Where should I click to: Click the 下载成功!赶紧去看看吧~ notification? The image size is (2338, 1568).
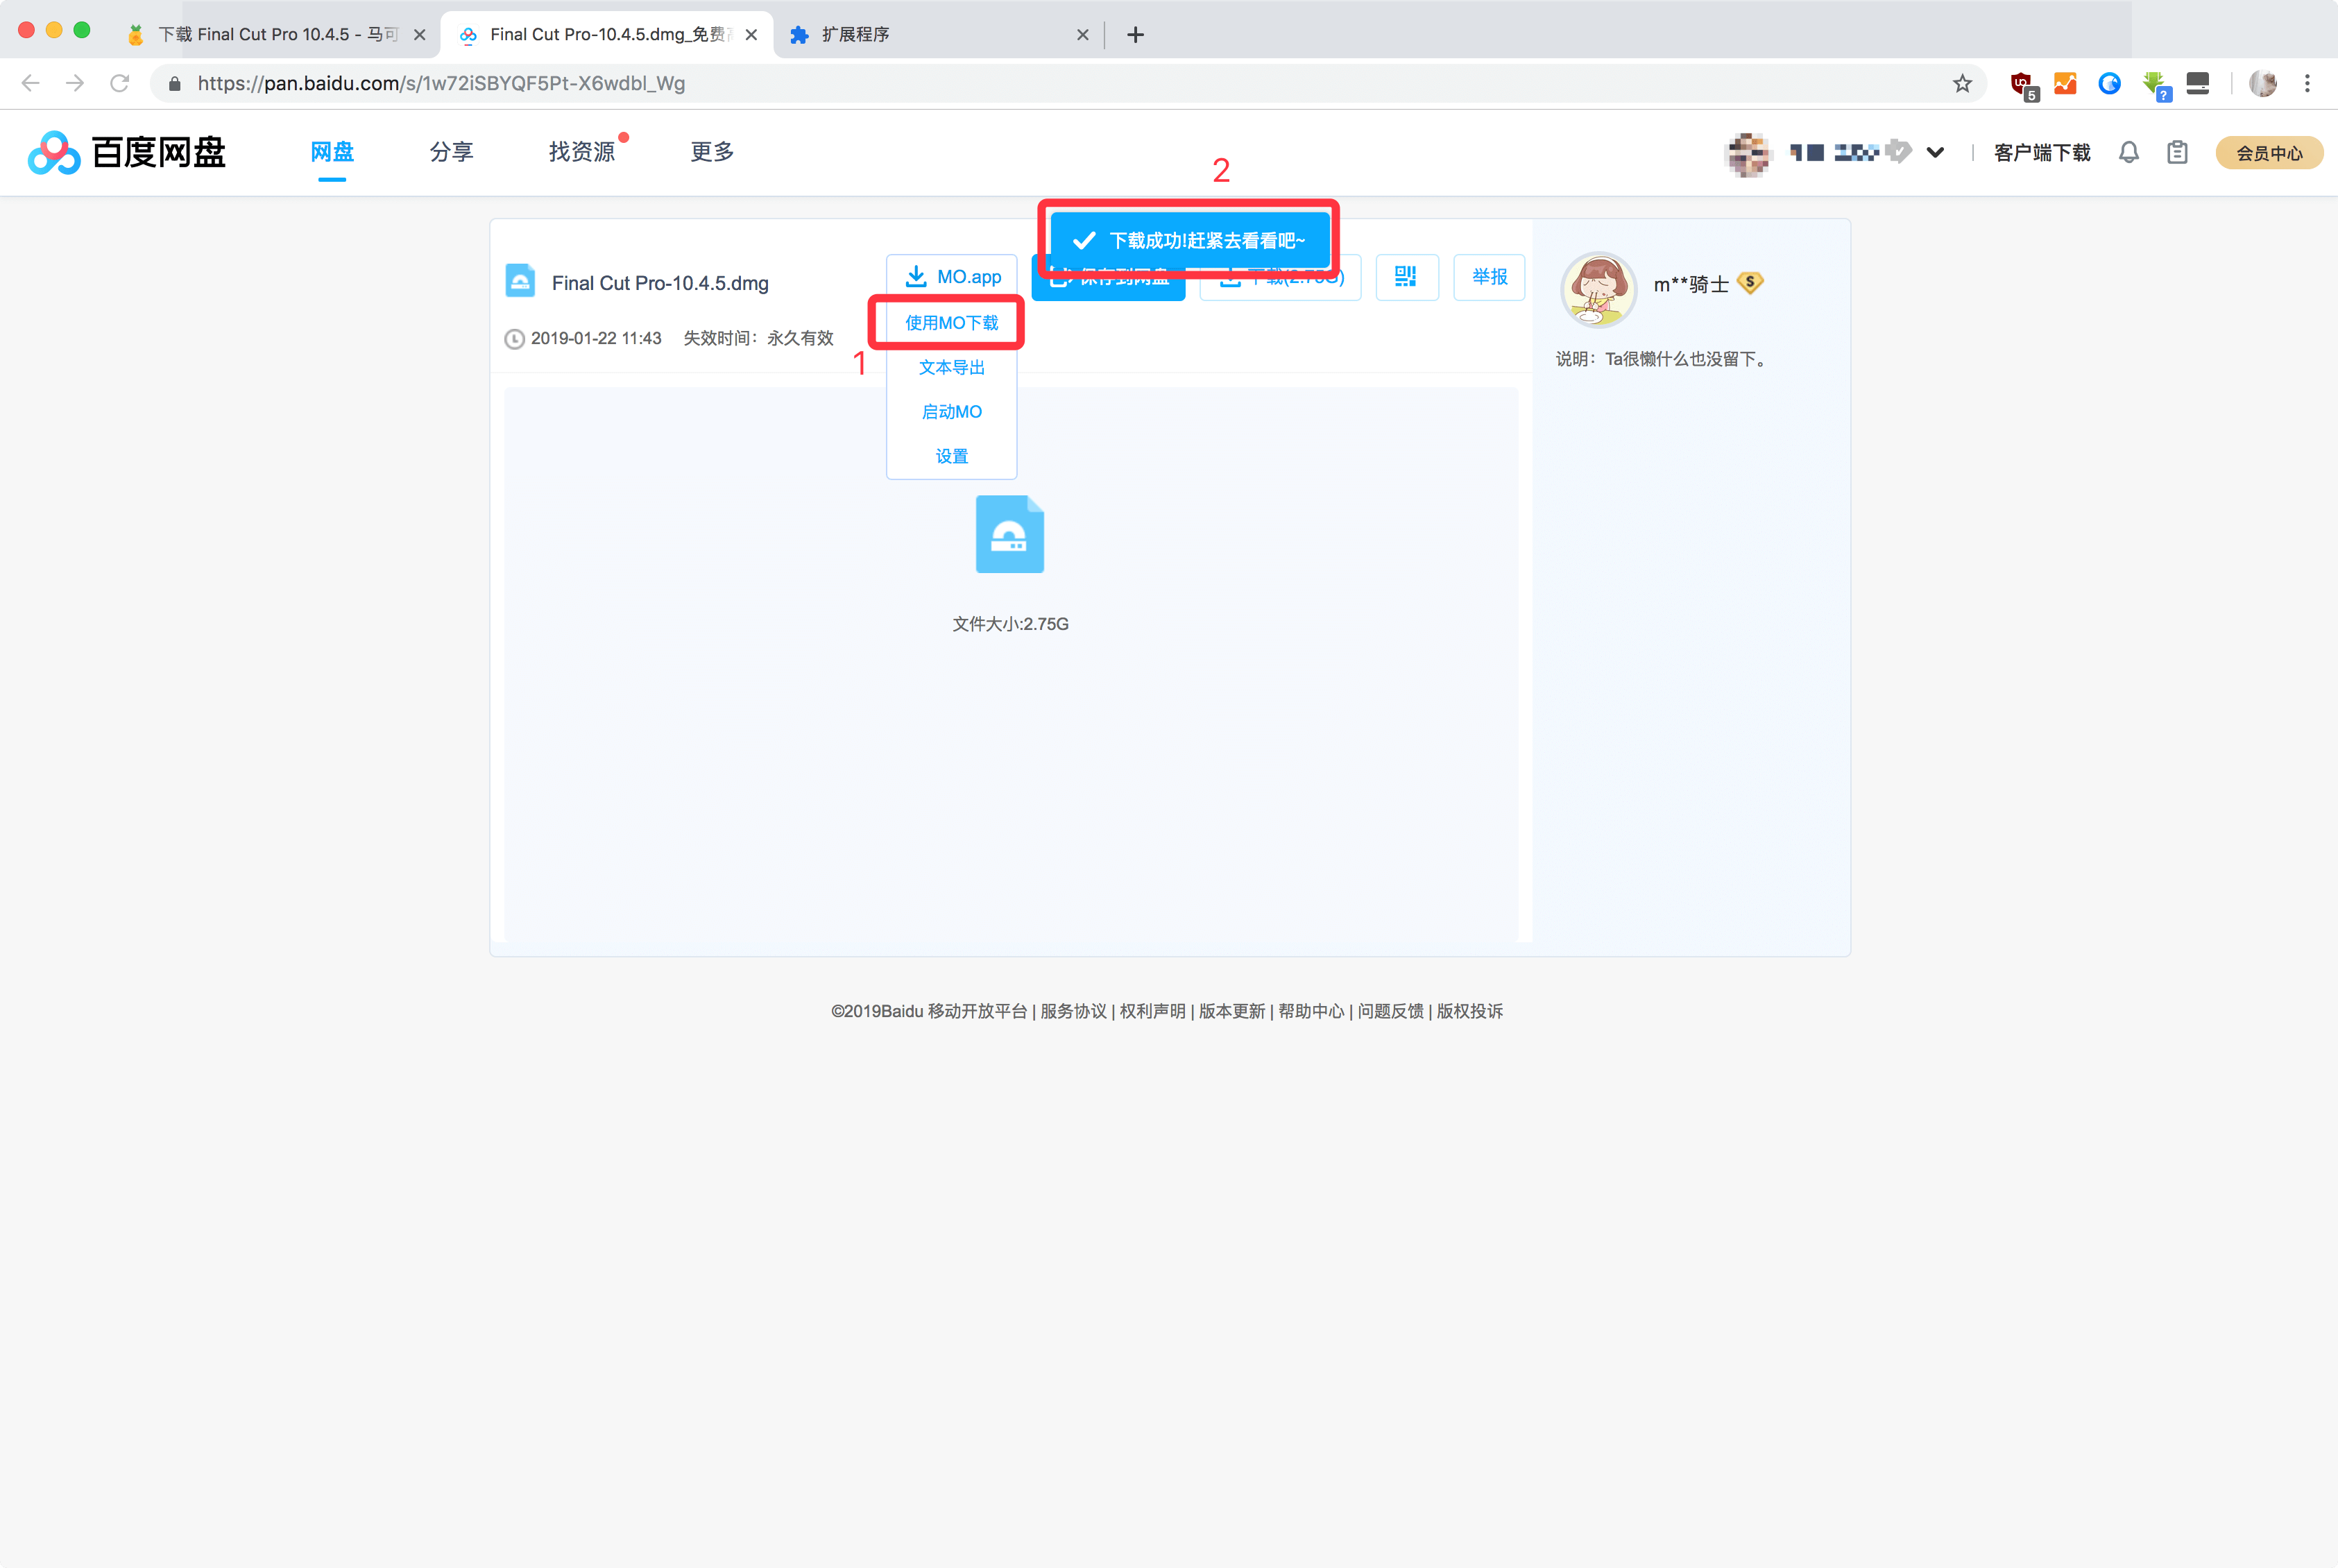(1189, 240)
